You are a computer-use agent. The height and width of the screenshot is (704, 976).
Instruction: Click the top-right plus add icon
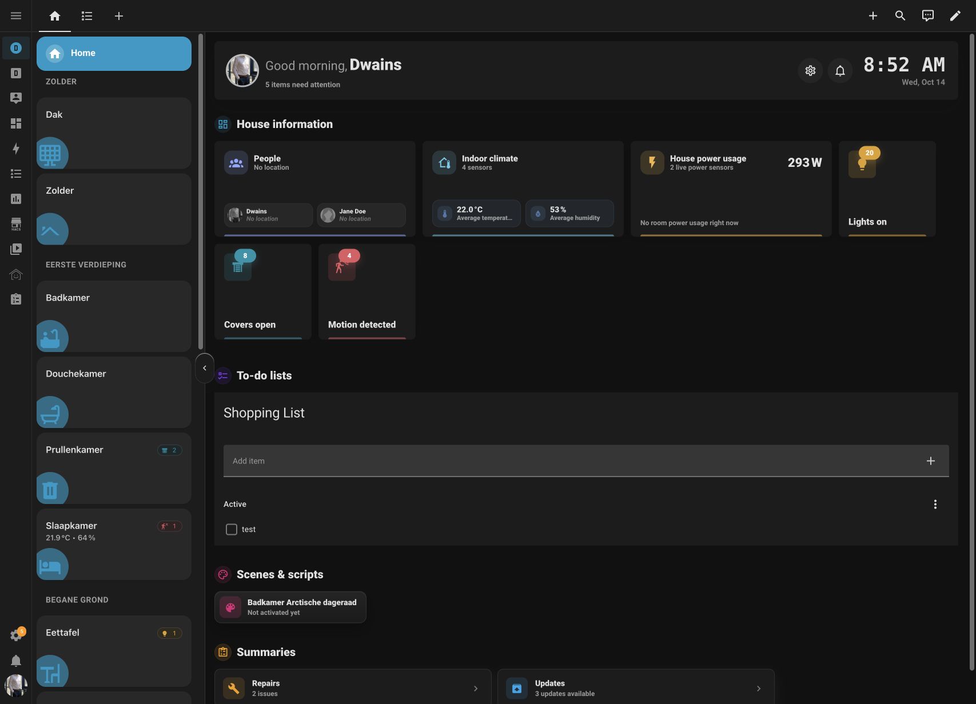(873, 16)
